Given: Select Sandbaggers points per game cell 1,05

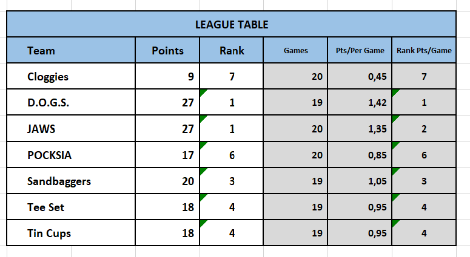Looking at the screenshot, I should click(x=360, y=181).
